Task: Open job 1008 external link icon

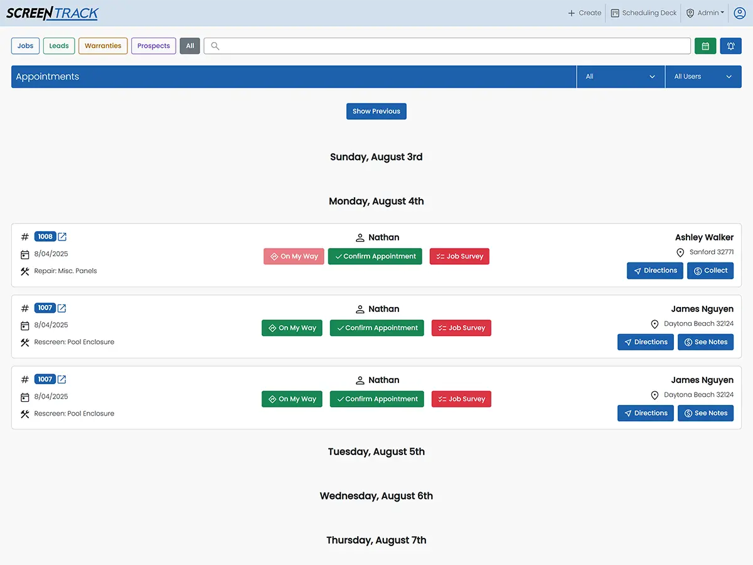Action: [62, 237]
